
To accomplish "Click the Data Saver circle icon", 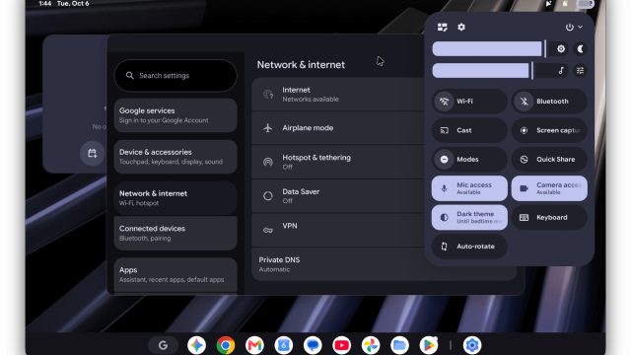I will pos(268,196).
